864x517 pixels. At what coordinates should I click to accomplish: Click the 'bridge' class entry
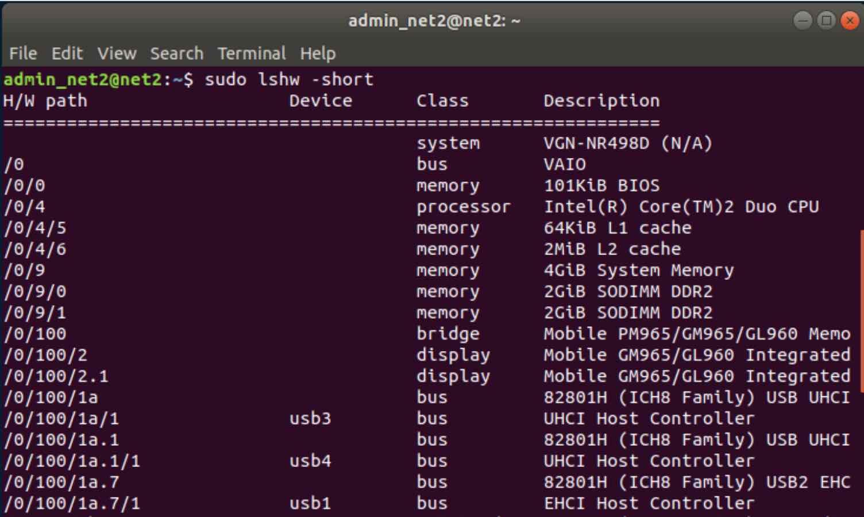448,334
